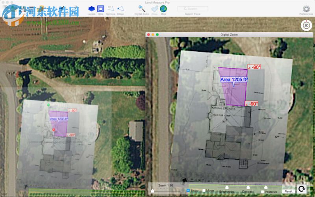The height and width of the screenshot is (197, 315).
Task: Click the Close shape tool
Action: click(x=120, y=9)
